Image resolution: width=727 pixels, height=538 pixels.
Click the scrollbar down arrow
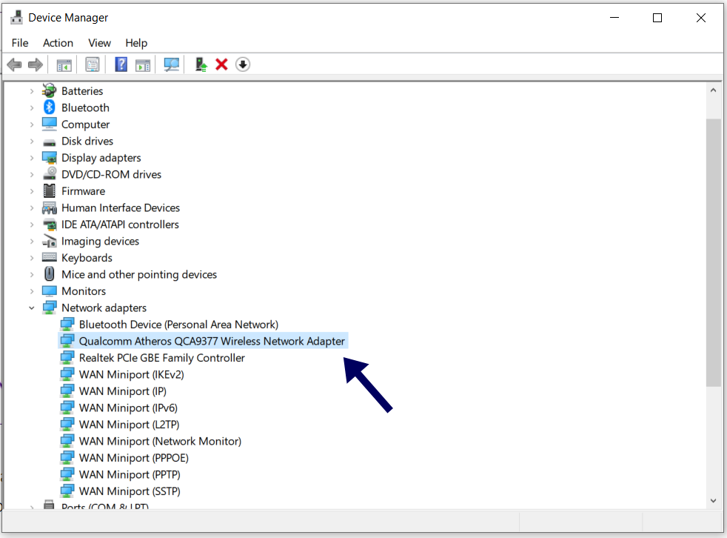[713, 501]
